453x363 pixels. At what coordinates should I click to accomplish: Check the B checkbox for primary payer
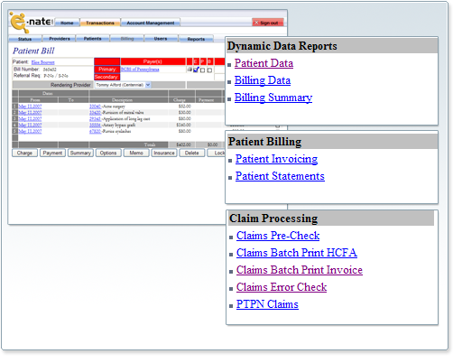(209, 70)
